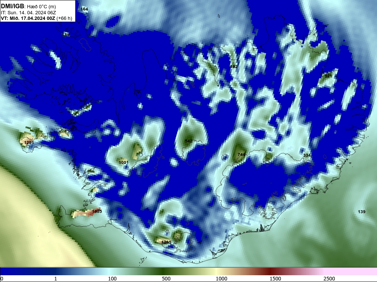
Task: Click the 334 height value on map
Action: pos(307,155)
